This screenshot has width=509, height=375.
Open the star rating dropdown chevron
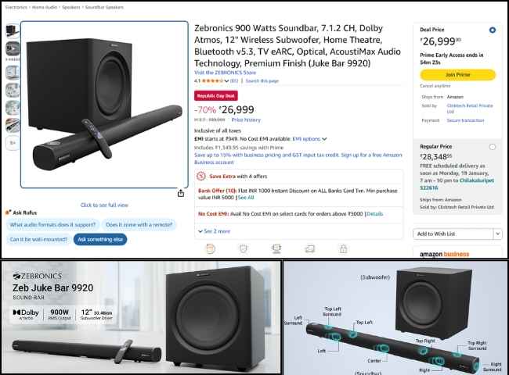click(x=226, y=81)
